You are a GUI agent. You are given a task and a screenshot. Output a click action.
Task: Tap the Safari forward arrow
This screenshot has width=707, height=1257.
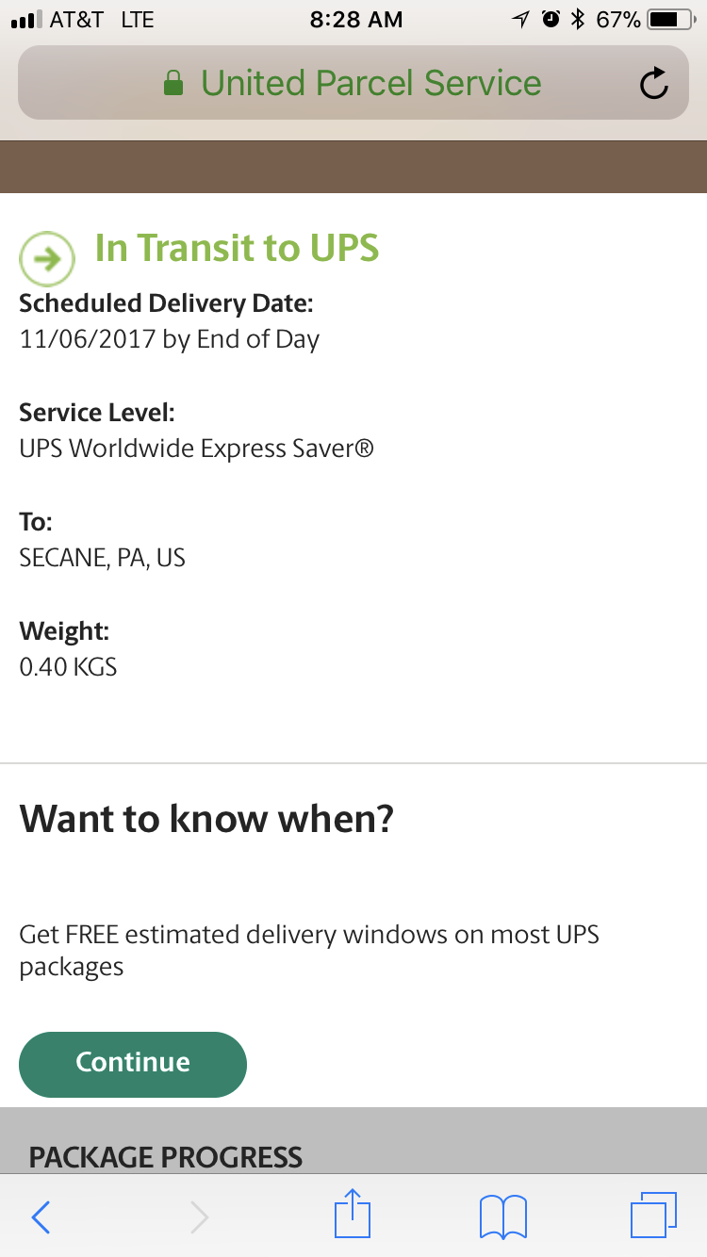pos(199,1217)
